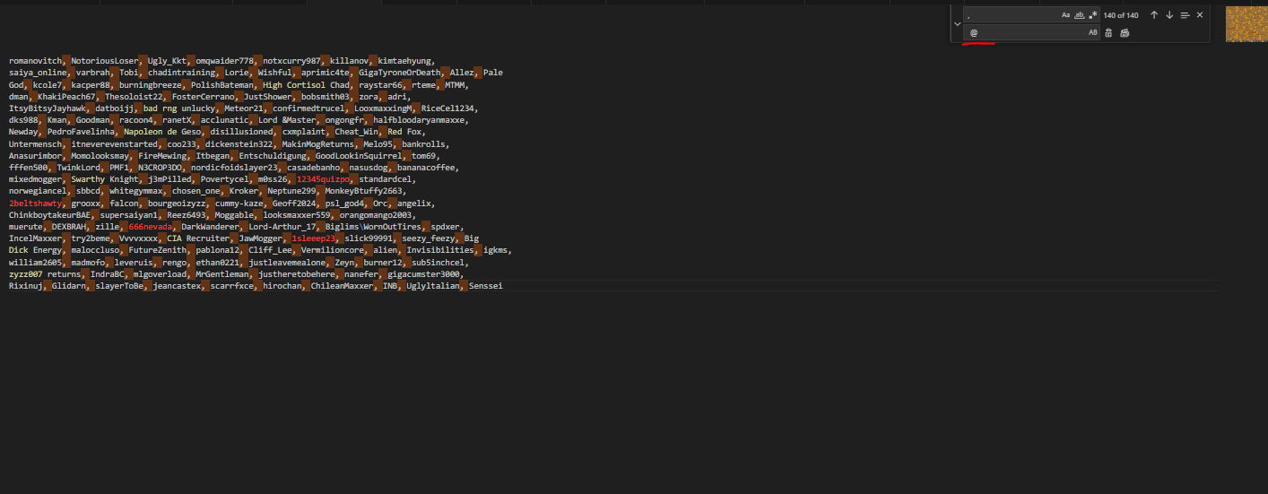Click the name 'Untermensch'
Viewport: 1268px width, 494px height.
click(x=36, y=143)
